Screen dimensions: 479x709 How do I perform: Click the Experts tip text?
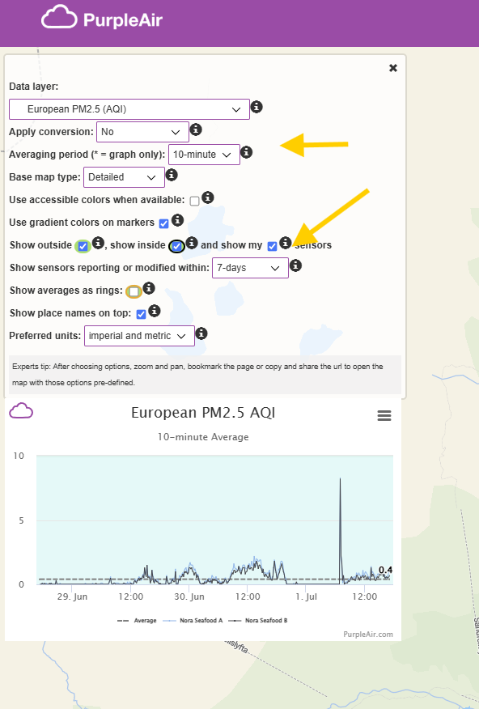click(x=197, y=375)
